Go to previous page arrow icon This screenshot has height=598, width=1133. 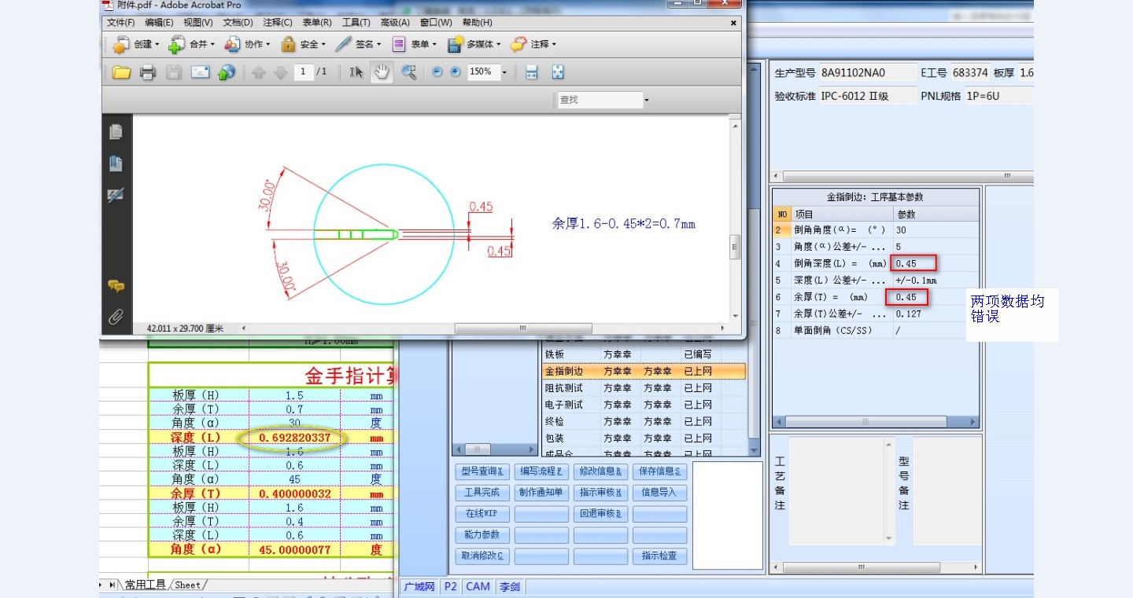click(x=259, y=72)
